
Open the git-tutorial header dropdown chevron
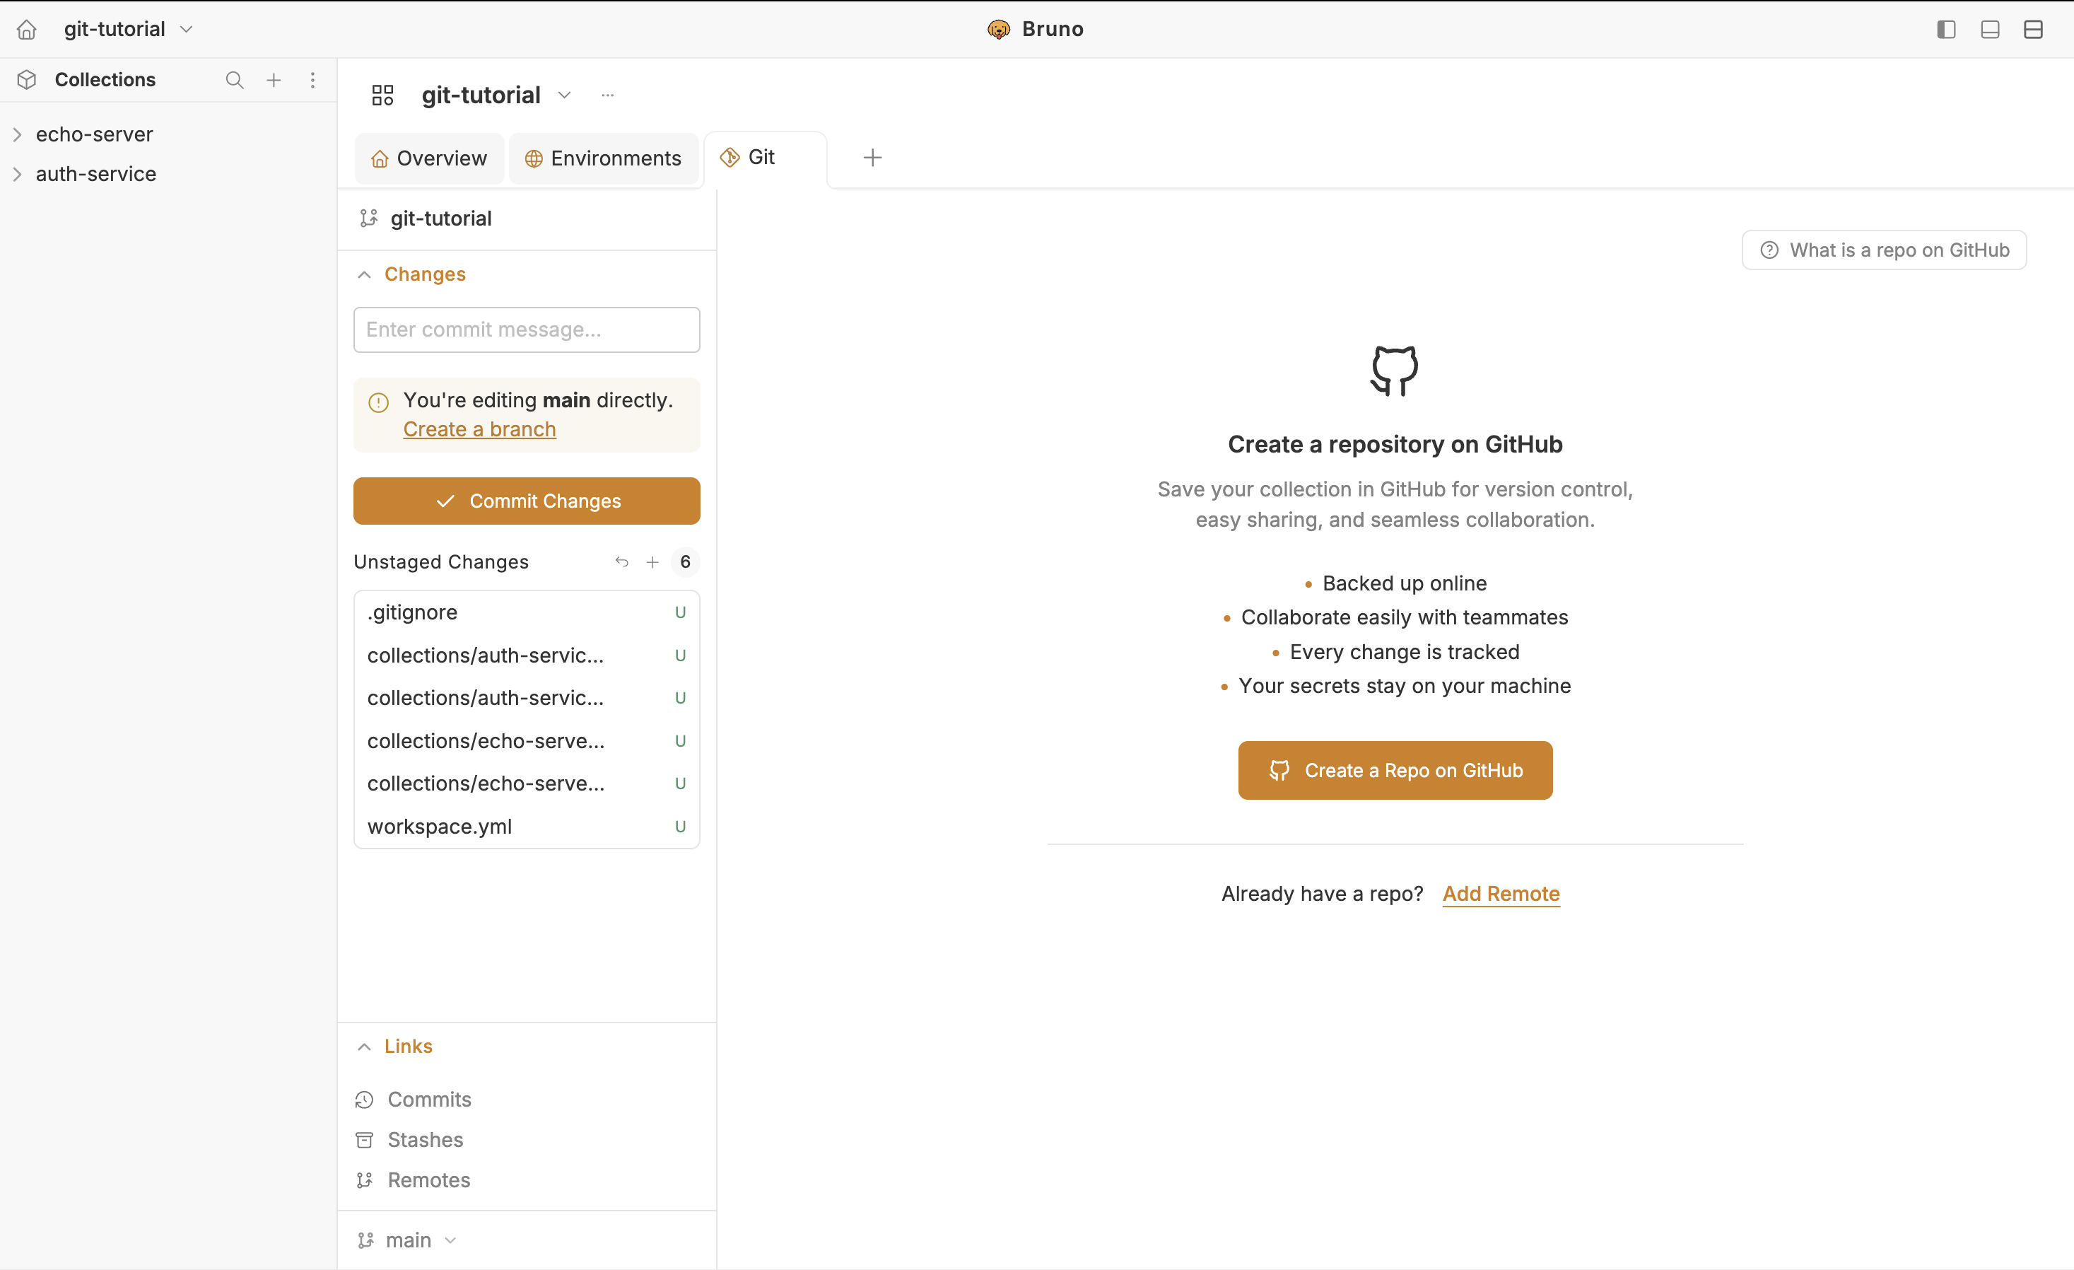(565, 95)
